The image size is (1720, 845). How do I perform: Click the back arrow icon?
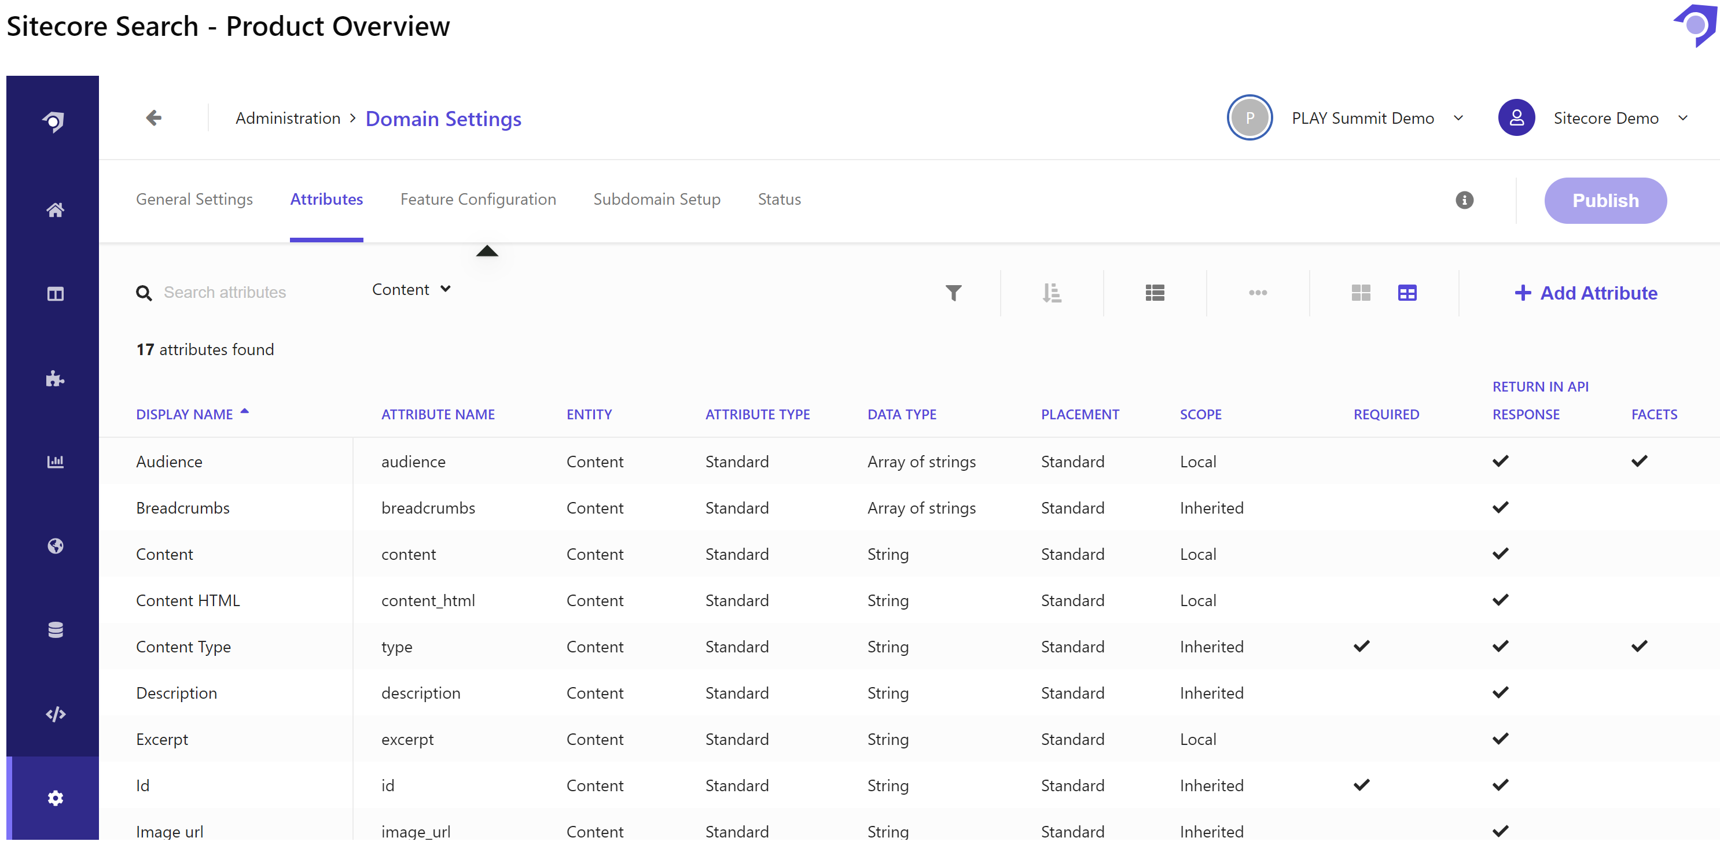153,118
